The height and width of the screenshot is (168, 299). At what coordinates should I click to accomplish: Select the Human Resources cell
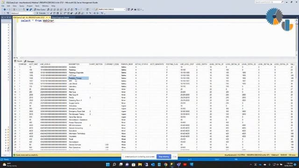click(78, 122)
